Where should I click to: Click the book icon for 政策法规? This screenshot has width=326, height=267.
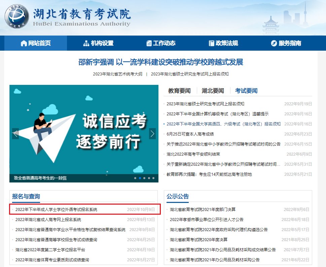[211, 43]
